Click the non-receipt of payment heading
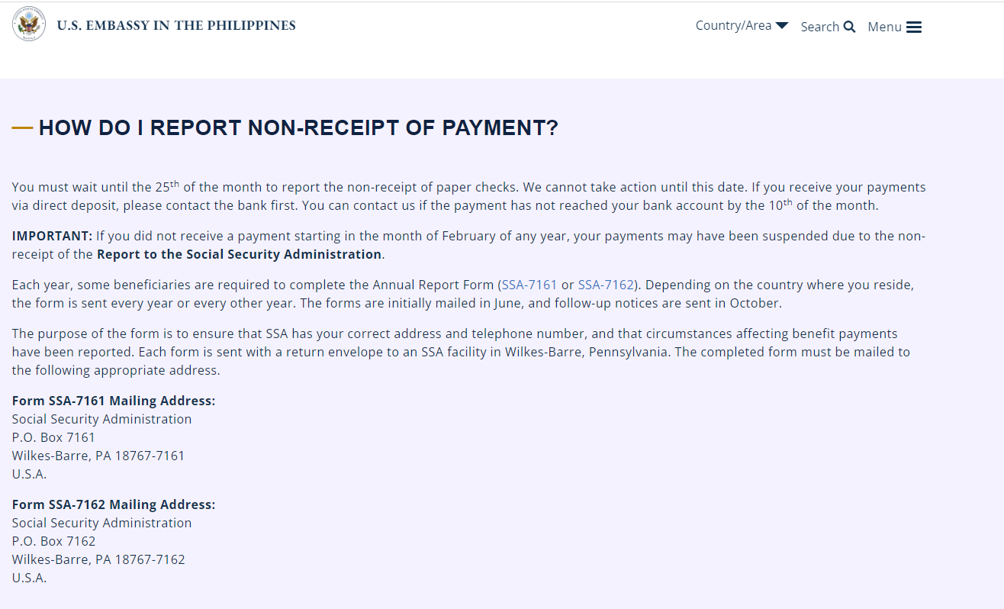This screenshot has width=1004, height=609. coord(298,128)
